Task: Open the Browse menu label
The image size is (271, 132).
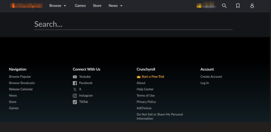Action: (55, 6)
